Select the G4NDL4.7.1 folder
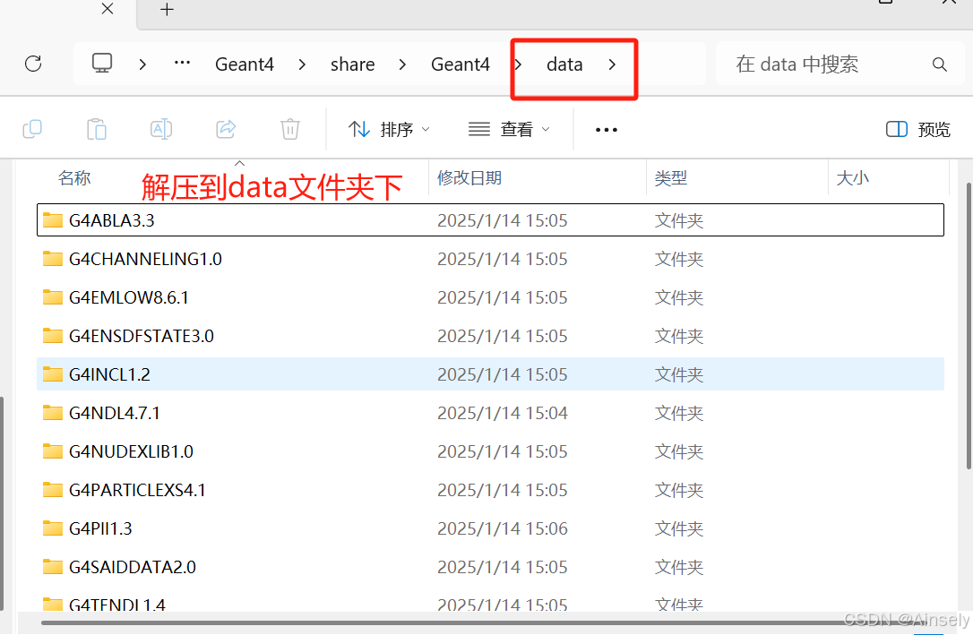The width and height of the screenshot is (973, 635). coord(490,412)
